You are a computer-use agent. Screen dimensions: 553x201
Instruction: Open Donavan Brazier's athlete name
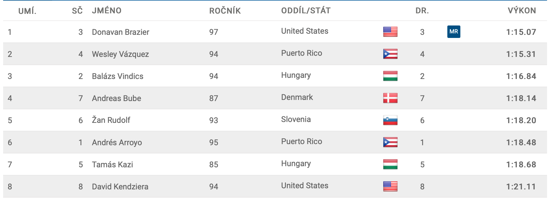pos(120,32)
